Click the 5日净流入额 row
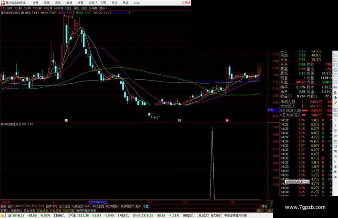The width and height of the screenshot is (338, 218). coord(306,111)
